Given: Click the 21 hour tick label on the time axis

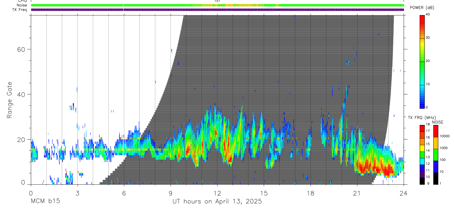Looking at the screenshot, I should [357, 192].
